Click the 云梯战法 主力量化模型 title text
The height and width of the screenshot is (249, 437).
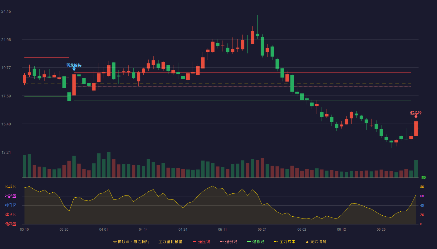[x=148, y=242]
